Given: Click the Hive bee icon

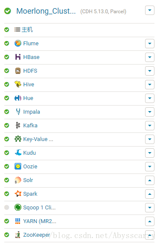Looking at the screenshot, I should [18, 84].
